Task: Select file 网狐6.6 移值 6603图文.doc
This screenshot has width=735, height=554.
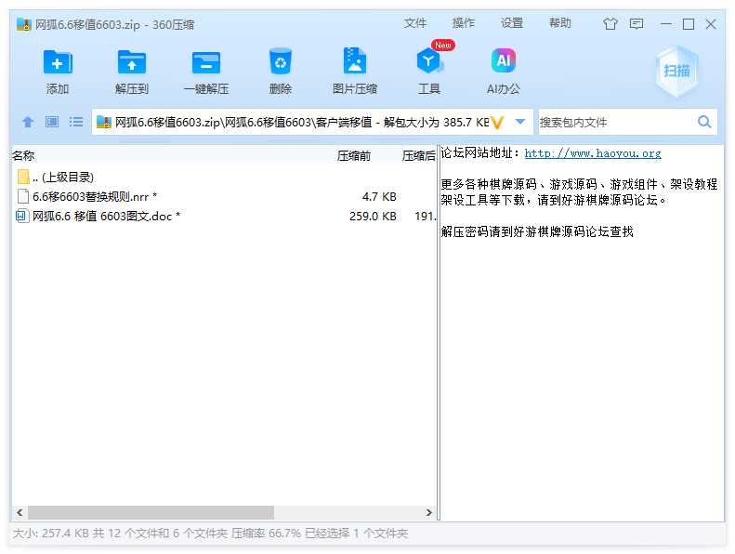Action: coord(224,217)
